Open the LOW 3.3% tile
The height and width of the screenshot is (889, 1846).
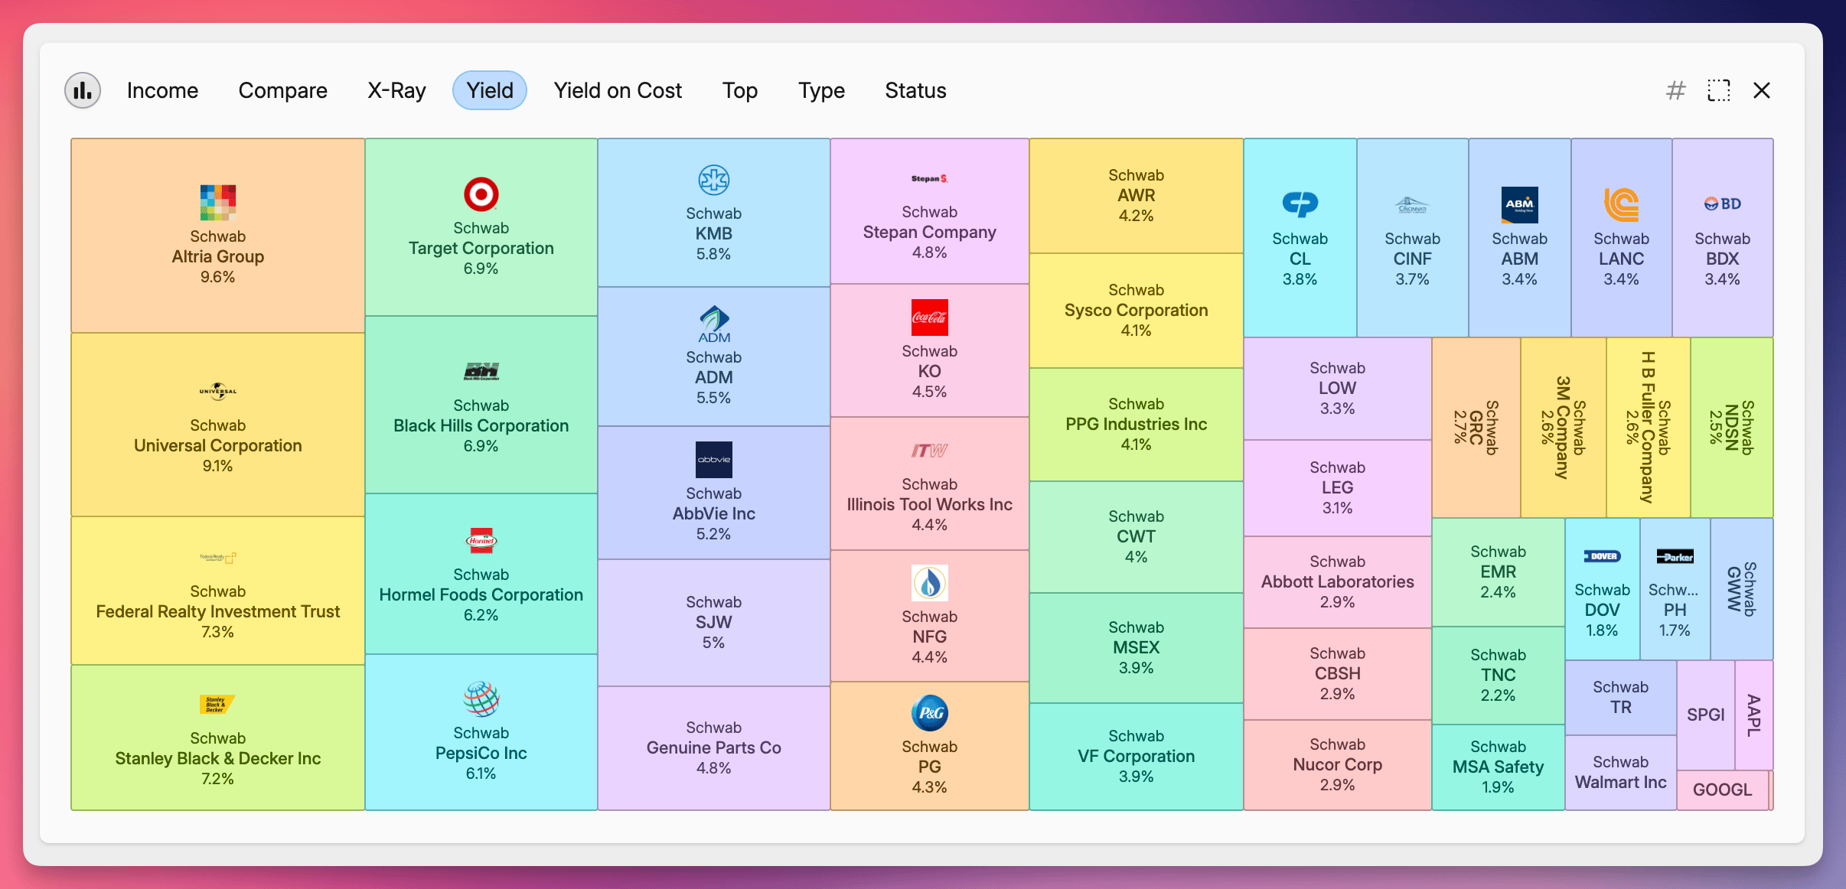pyautogui.click(x=1338, y=389)
